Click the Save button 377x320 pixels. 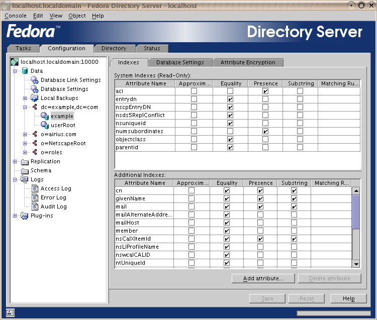(267, 298)
